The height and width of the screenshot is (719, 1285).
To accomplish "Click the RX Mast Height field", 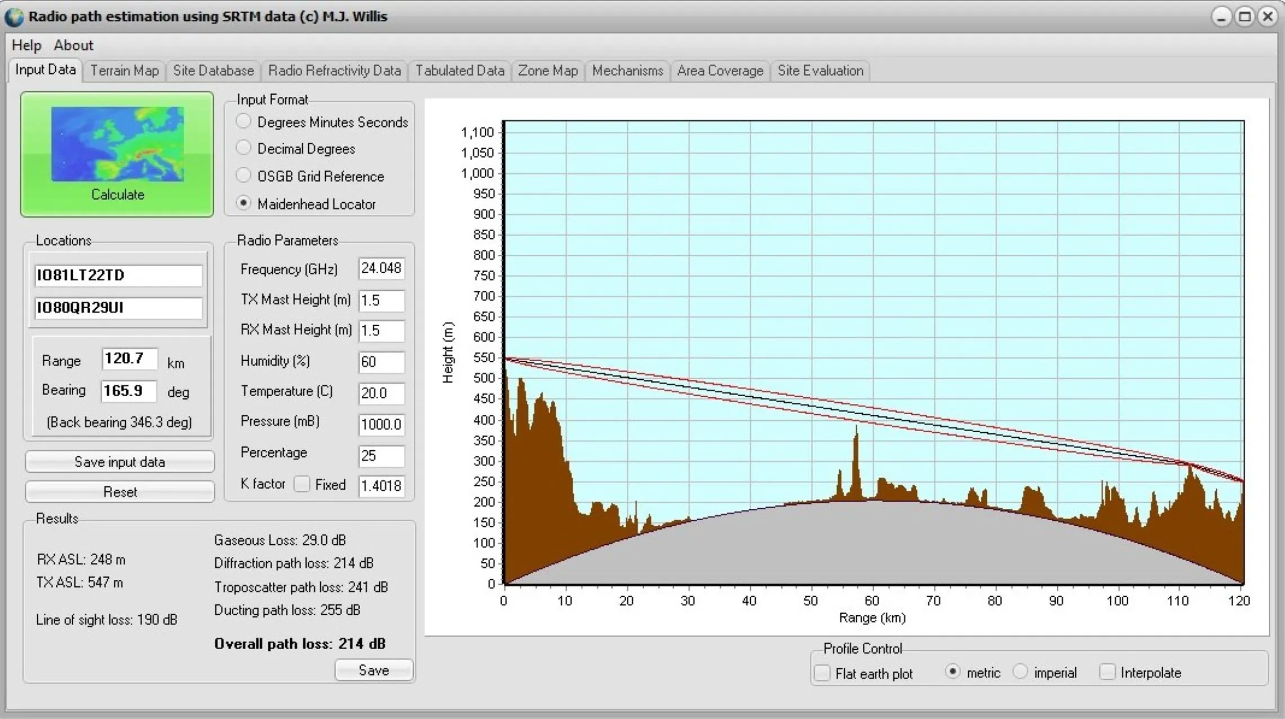I will pyautogui.click(x=382, y=331).
